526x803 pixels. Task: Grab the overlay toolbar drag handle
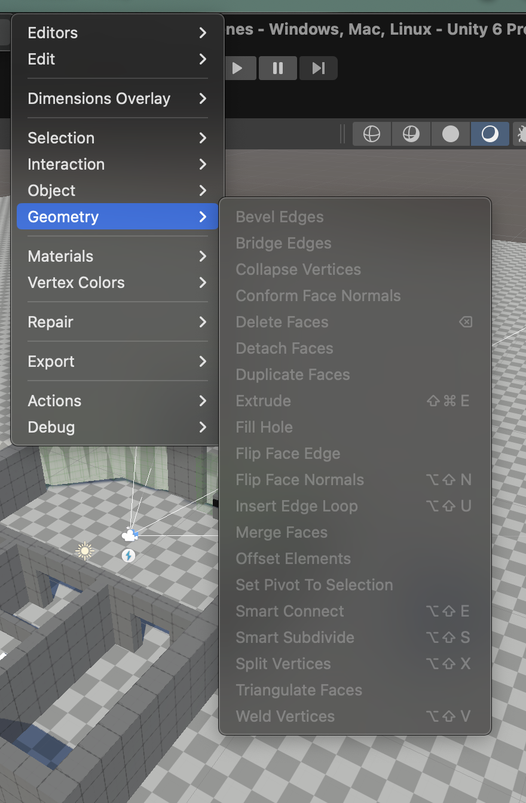pos(342,134)
